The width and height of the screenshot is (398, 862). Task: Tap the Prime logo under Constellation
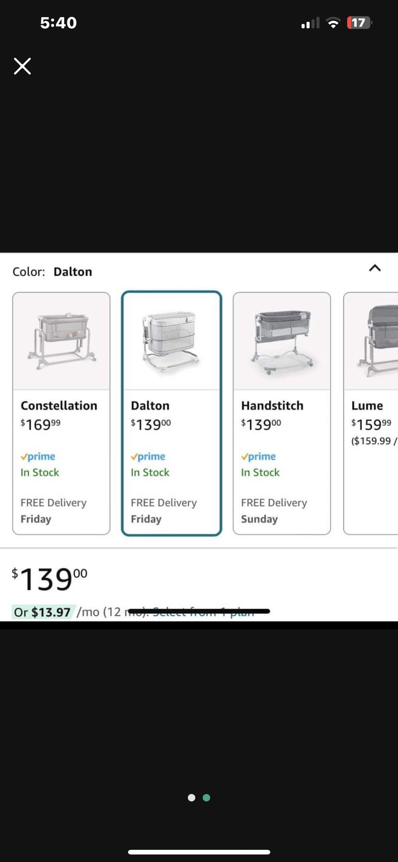coord(38,457)
